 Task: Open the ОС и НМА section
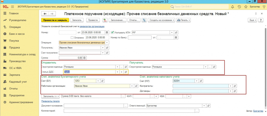15,68
